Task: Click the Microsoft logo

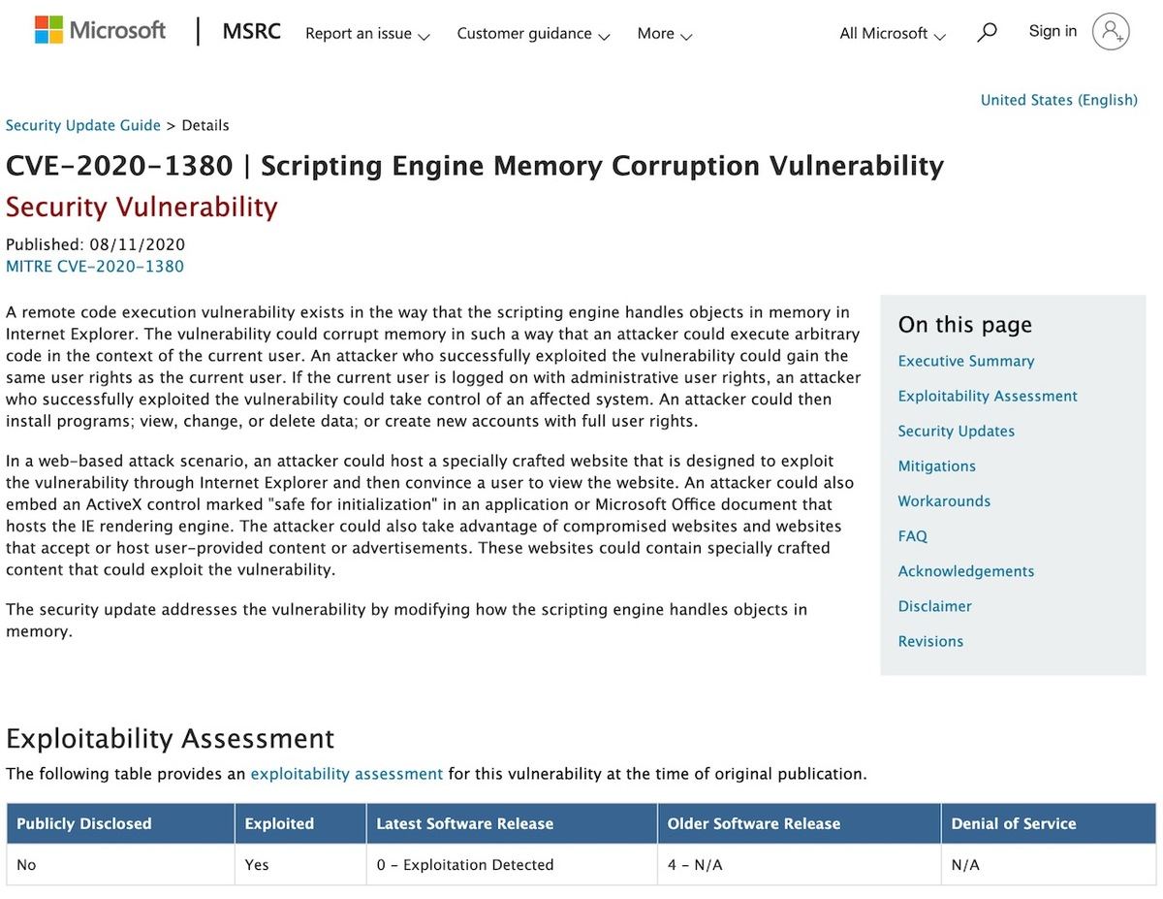Action: tap(101, 31)
